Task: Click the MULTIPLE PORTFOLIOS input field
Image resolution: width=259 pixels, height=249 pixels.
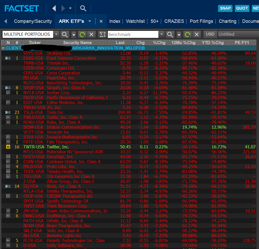Action: coord(28,34)
